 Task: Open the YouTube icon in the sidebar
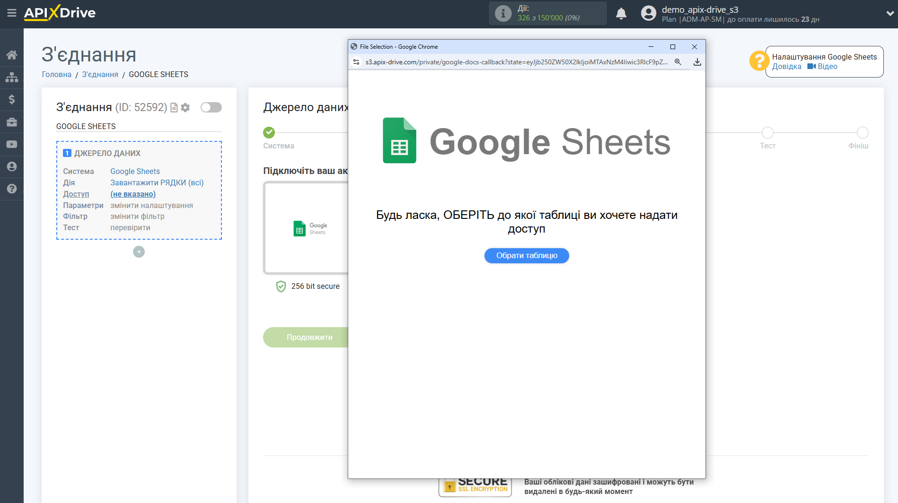12,144
